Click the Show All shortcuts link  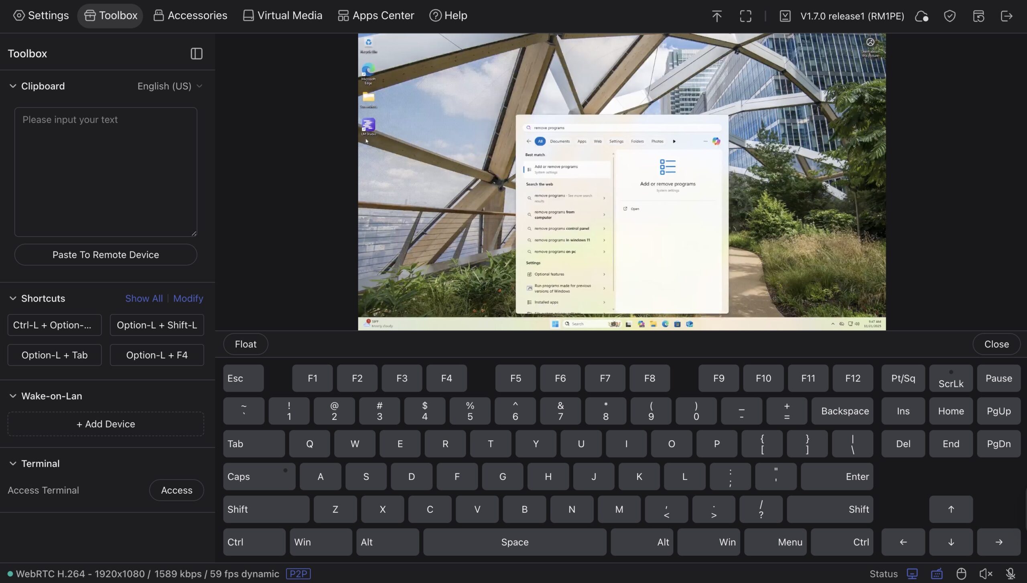pyautogui.click(x=144, y=298)
